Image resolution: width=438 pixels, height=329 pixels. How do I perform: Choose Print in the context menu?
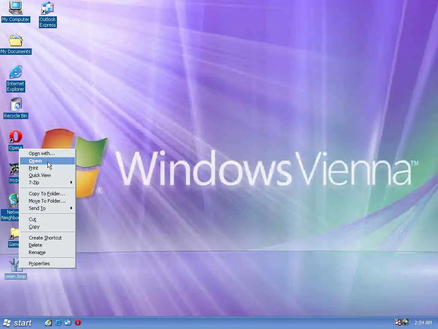47,168
